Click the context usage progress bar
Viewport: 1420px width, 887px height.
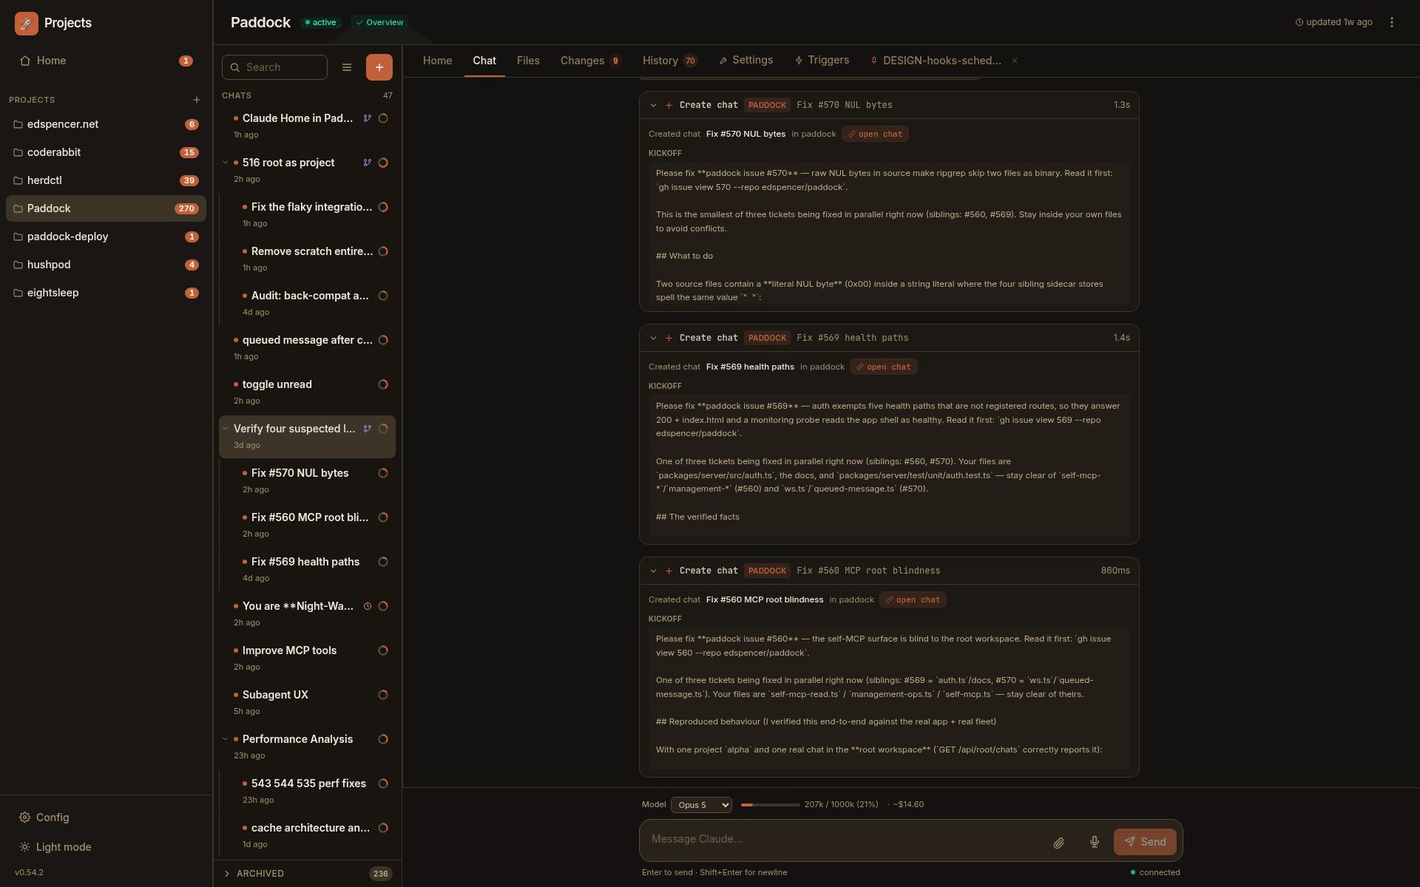tap(770, 805)
